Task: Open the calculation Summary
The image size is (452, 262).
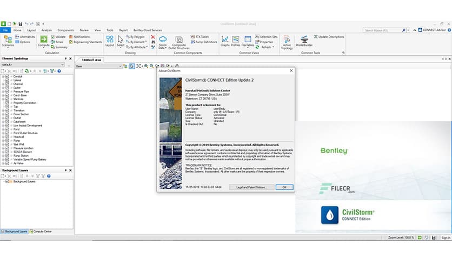Action: tap(59, 47)
